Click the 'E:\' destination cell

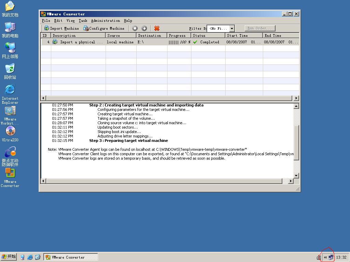[140, 42]
